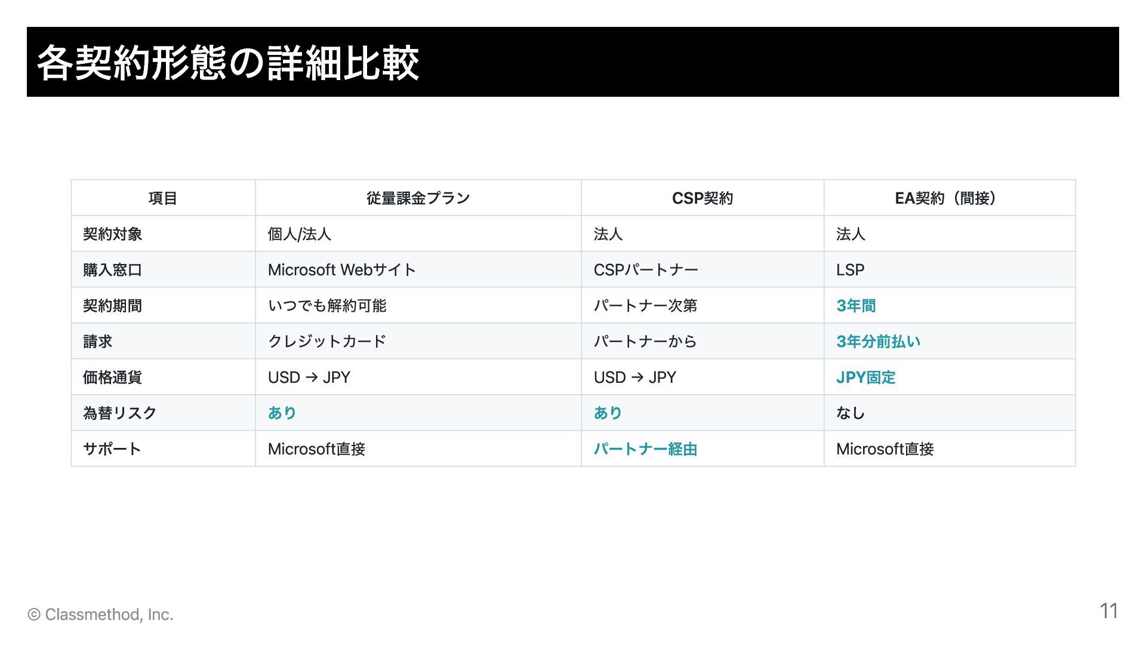The image size is (1146, 645).
Task: Click the slide page number 11
Action: pos(1109,611)
